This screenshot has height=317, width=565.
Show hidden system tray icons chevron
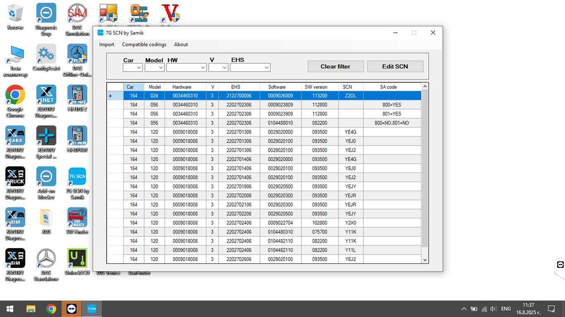click(464, 309)
